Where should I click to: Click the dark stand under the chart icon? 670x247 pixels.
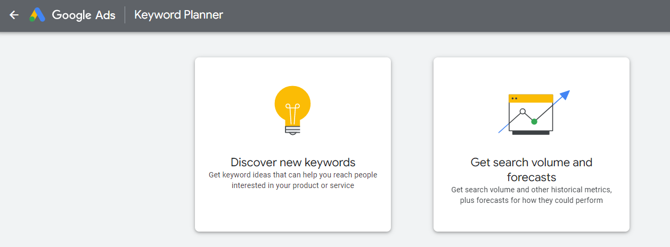(x=530, y=132)
